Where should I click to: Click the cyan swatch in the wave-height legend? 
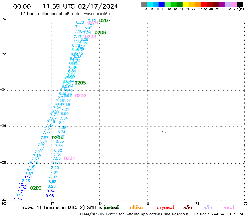[x=150, y=4]
